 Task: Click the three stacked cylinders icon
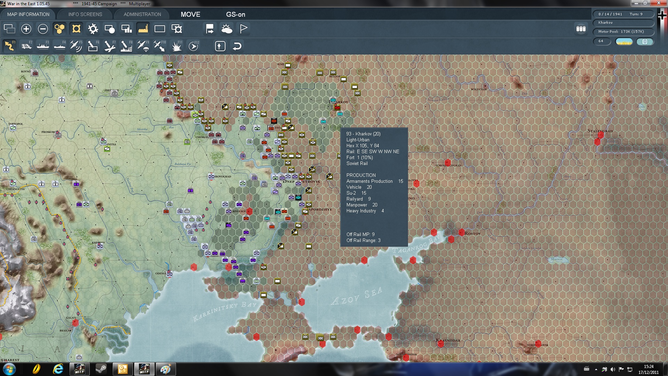[581, 29]
